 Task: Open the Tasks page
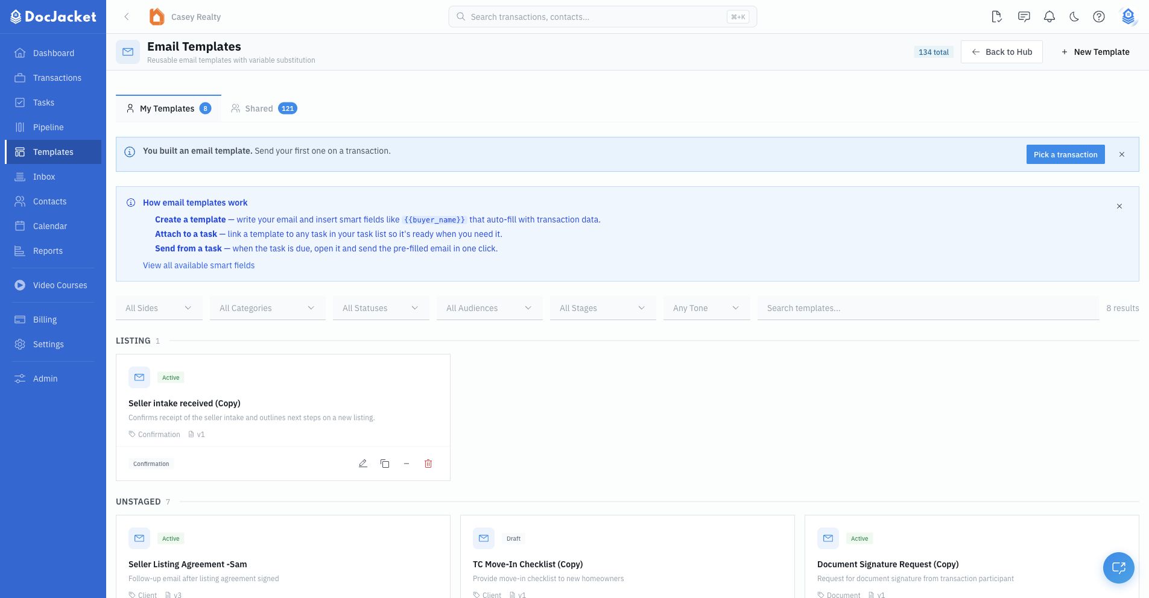point(53,102)
